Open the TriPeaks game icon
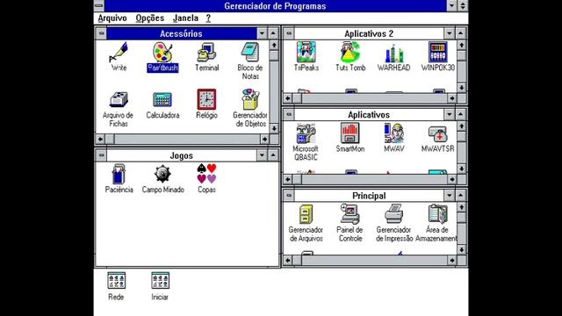562x316 pixels. pos(306,52)
